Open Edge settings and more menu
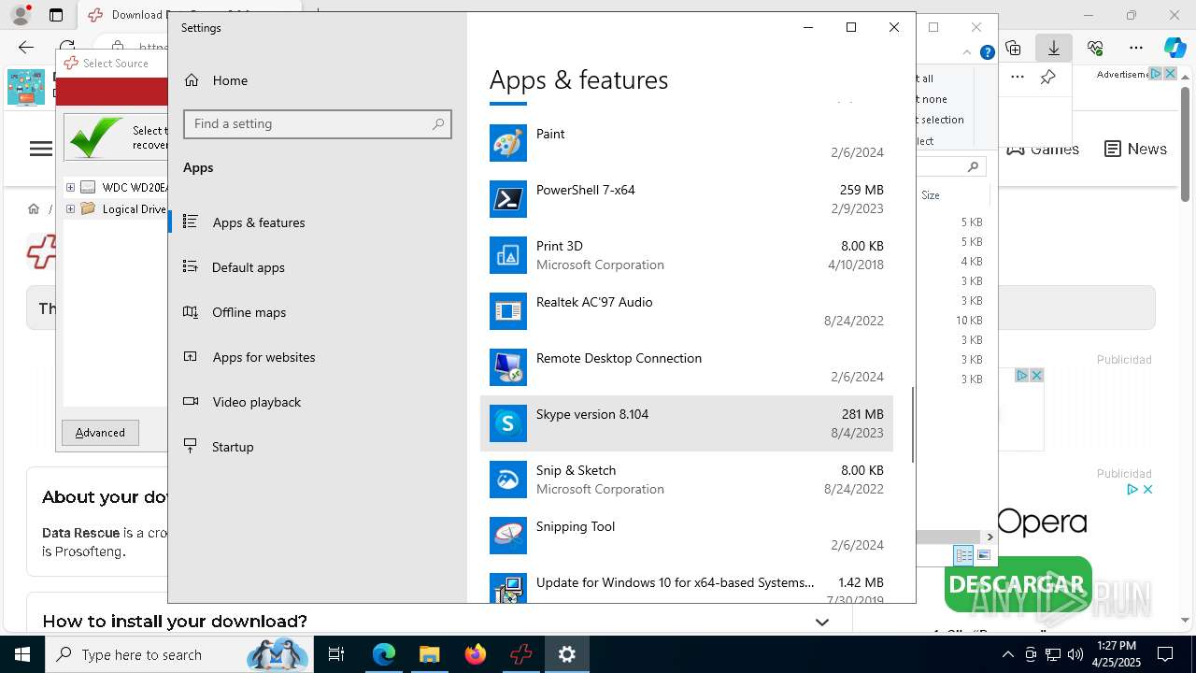Image resolution: width=1196 pixels, height=673 pixels. click(1136, 48)
